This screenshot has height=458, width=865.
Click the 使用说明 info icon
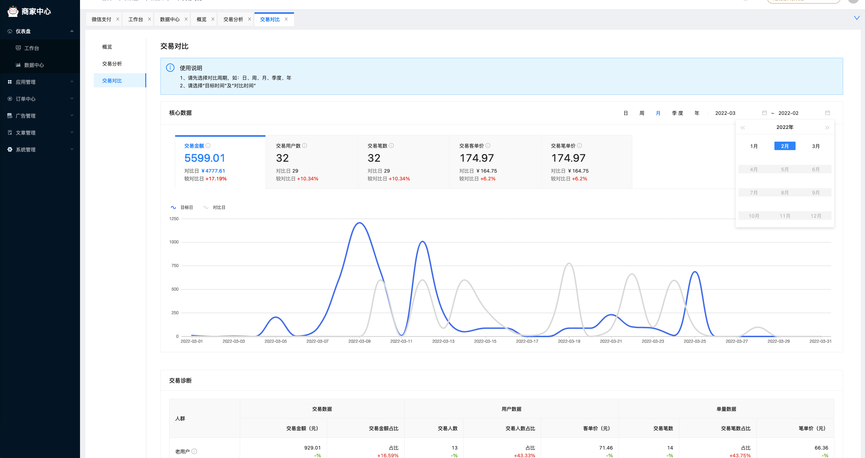[170, 68]
